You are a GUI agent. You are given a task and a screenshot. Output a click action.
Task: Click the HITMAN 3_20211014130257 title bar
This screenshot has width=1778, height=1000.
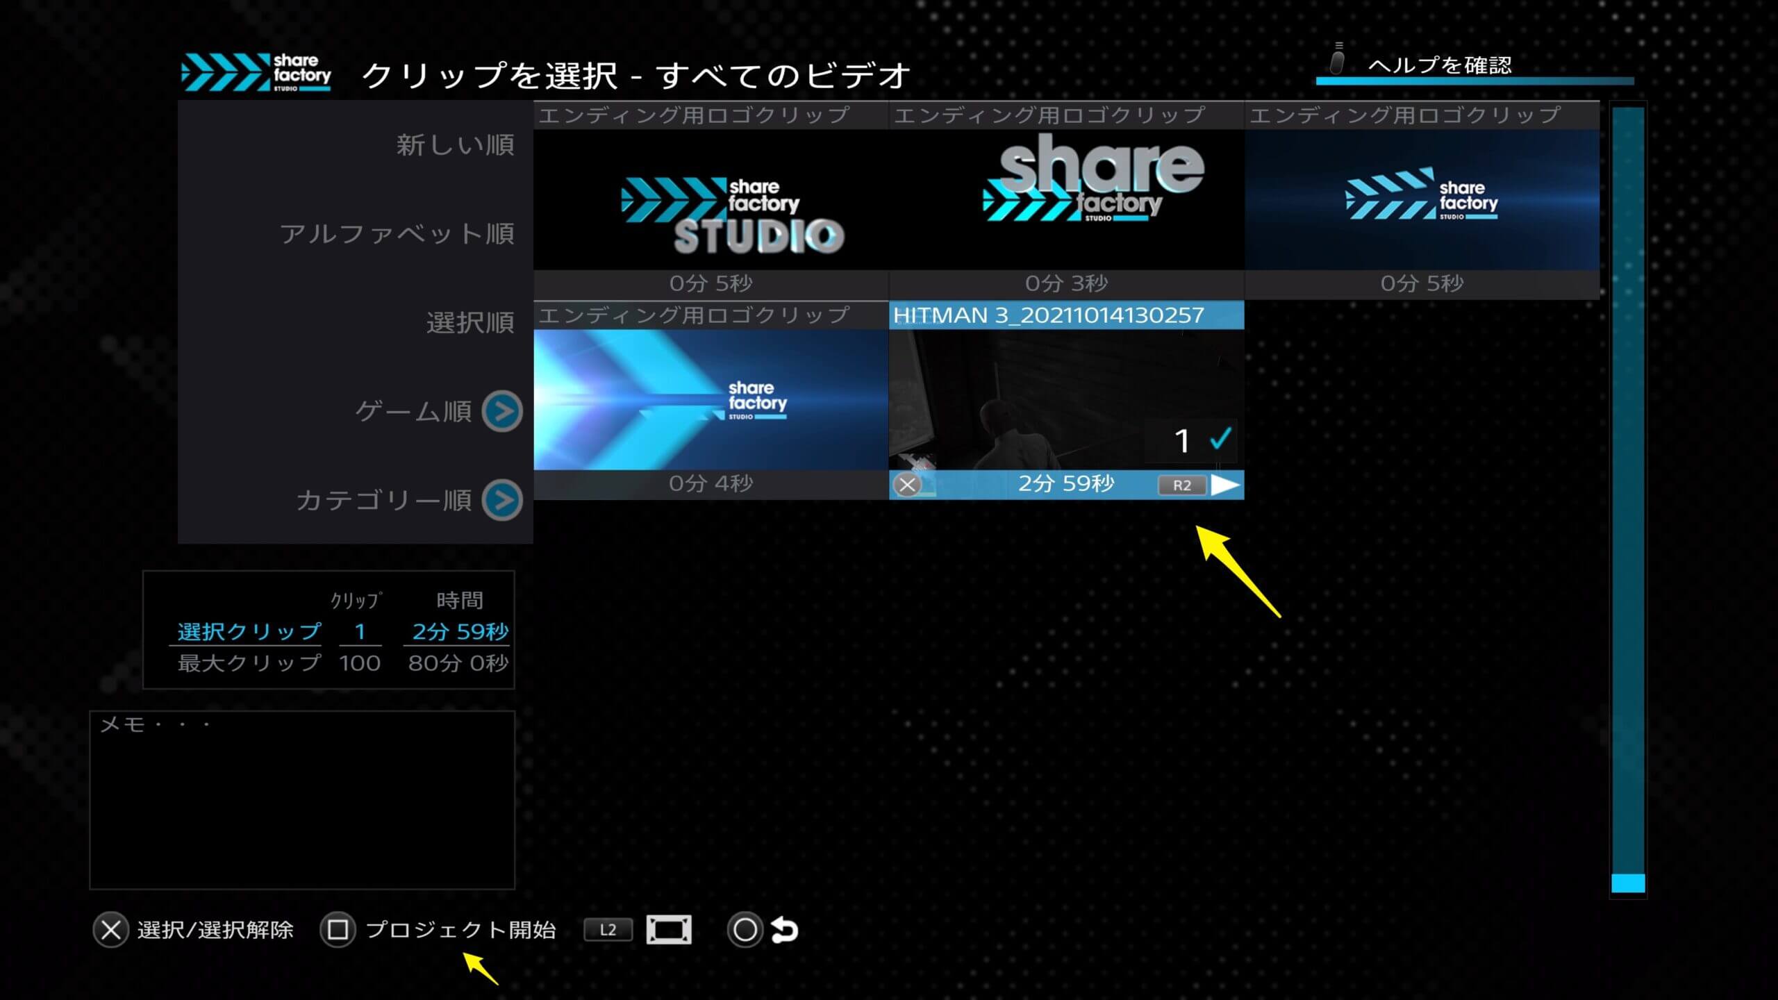1066,315
